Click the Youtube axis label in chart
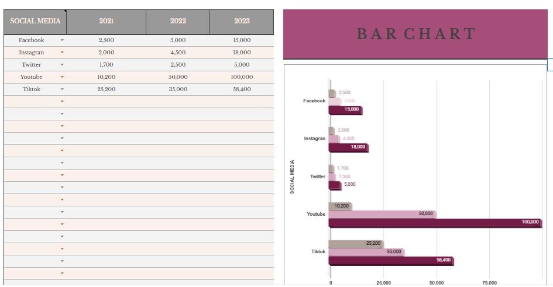Viewport: 553px width, 287px height. pyautogui.click(x=316, y=214)
